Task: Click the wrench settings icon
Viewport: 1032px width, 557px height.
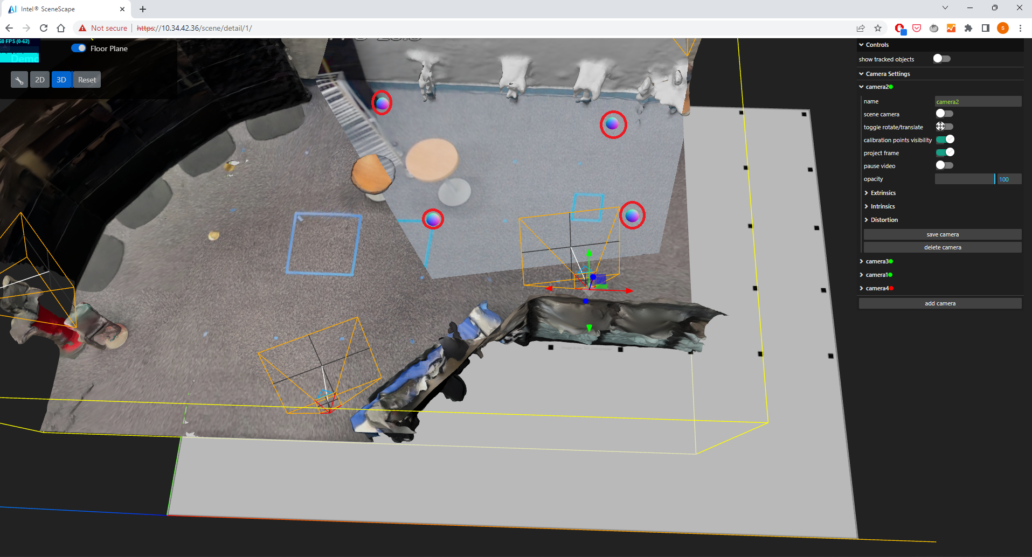Action: pyautogui.click(x=19, y=80)
